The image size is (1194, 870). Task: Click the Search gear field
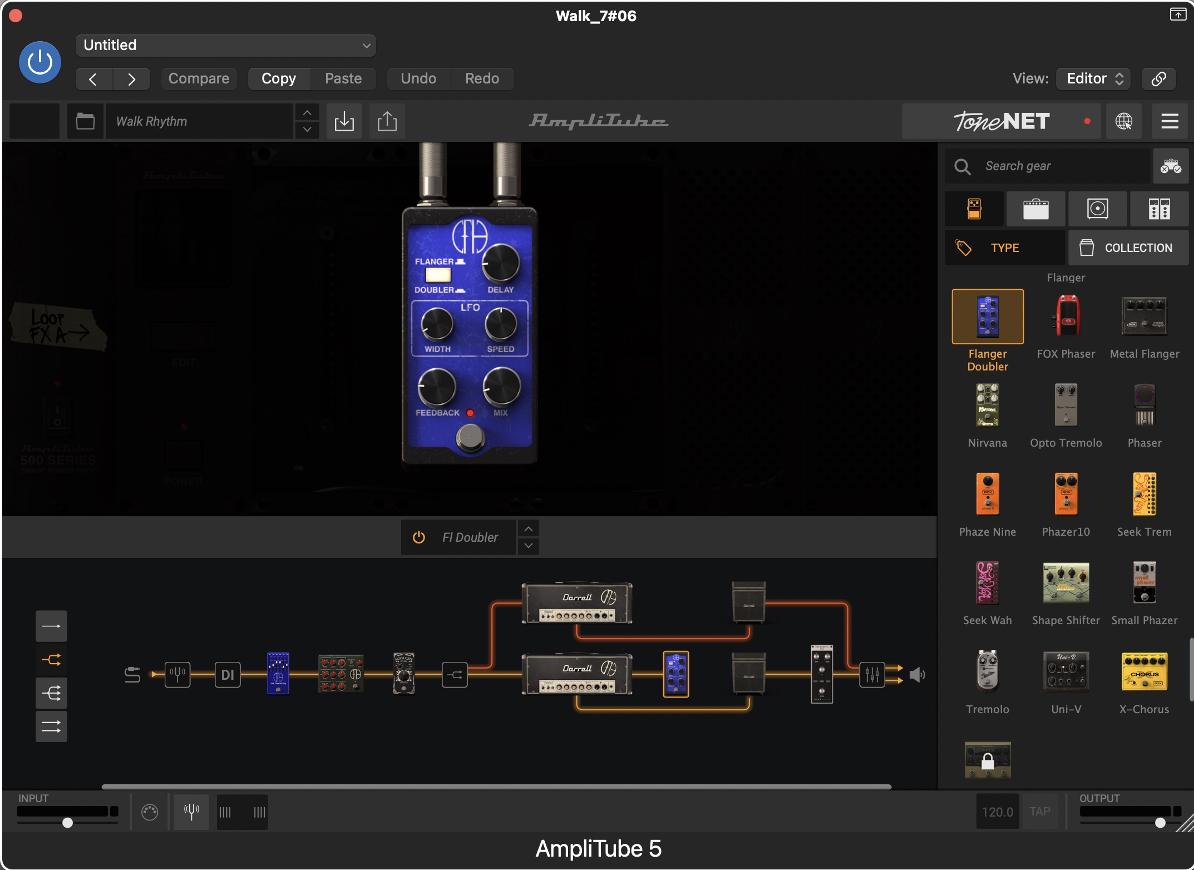point(1047,166)
